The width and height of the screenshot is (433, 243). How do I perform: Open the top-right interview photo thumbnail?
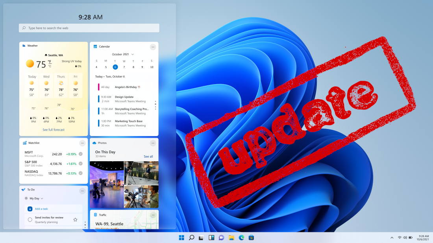pos(141,173)
